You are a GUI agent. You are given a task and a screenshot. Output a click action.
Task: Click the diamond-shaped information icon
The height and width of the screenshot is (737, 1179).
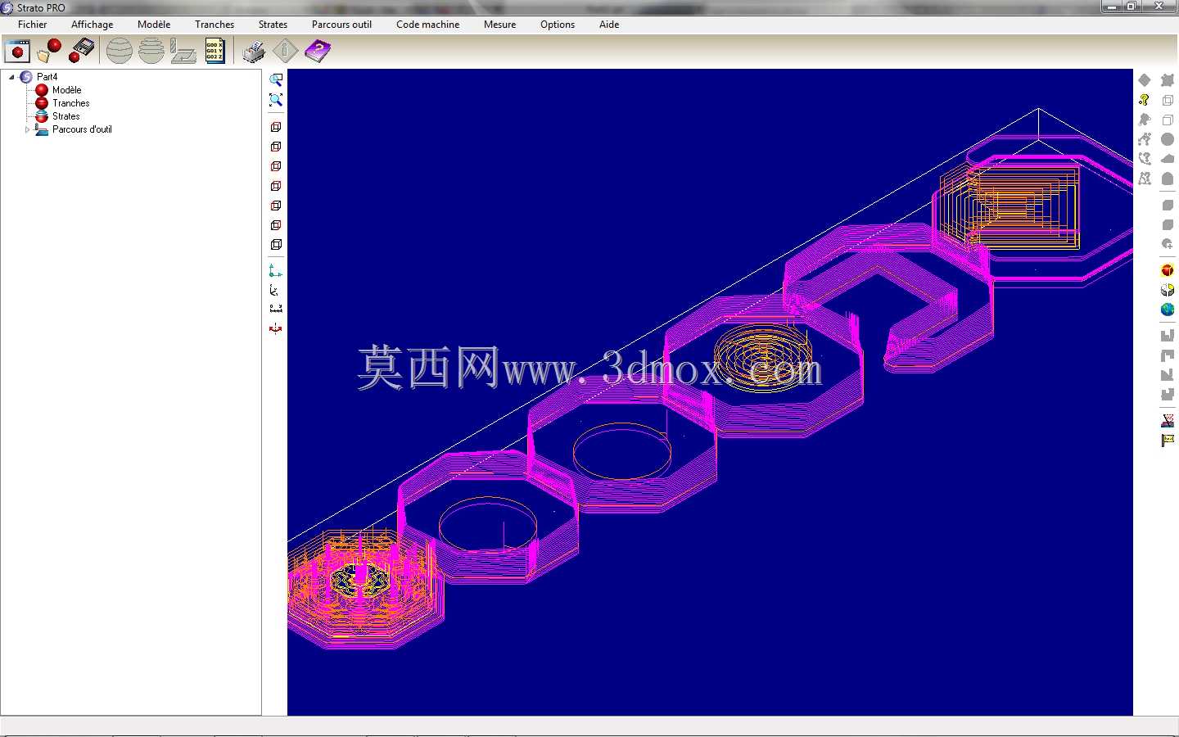pos(285,51)
